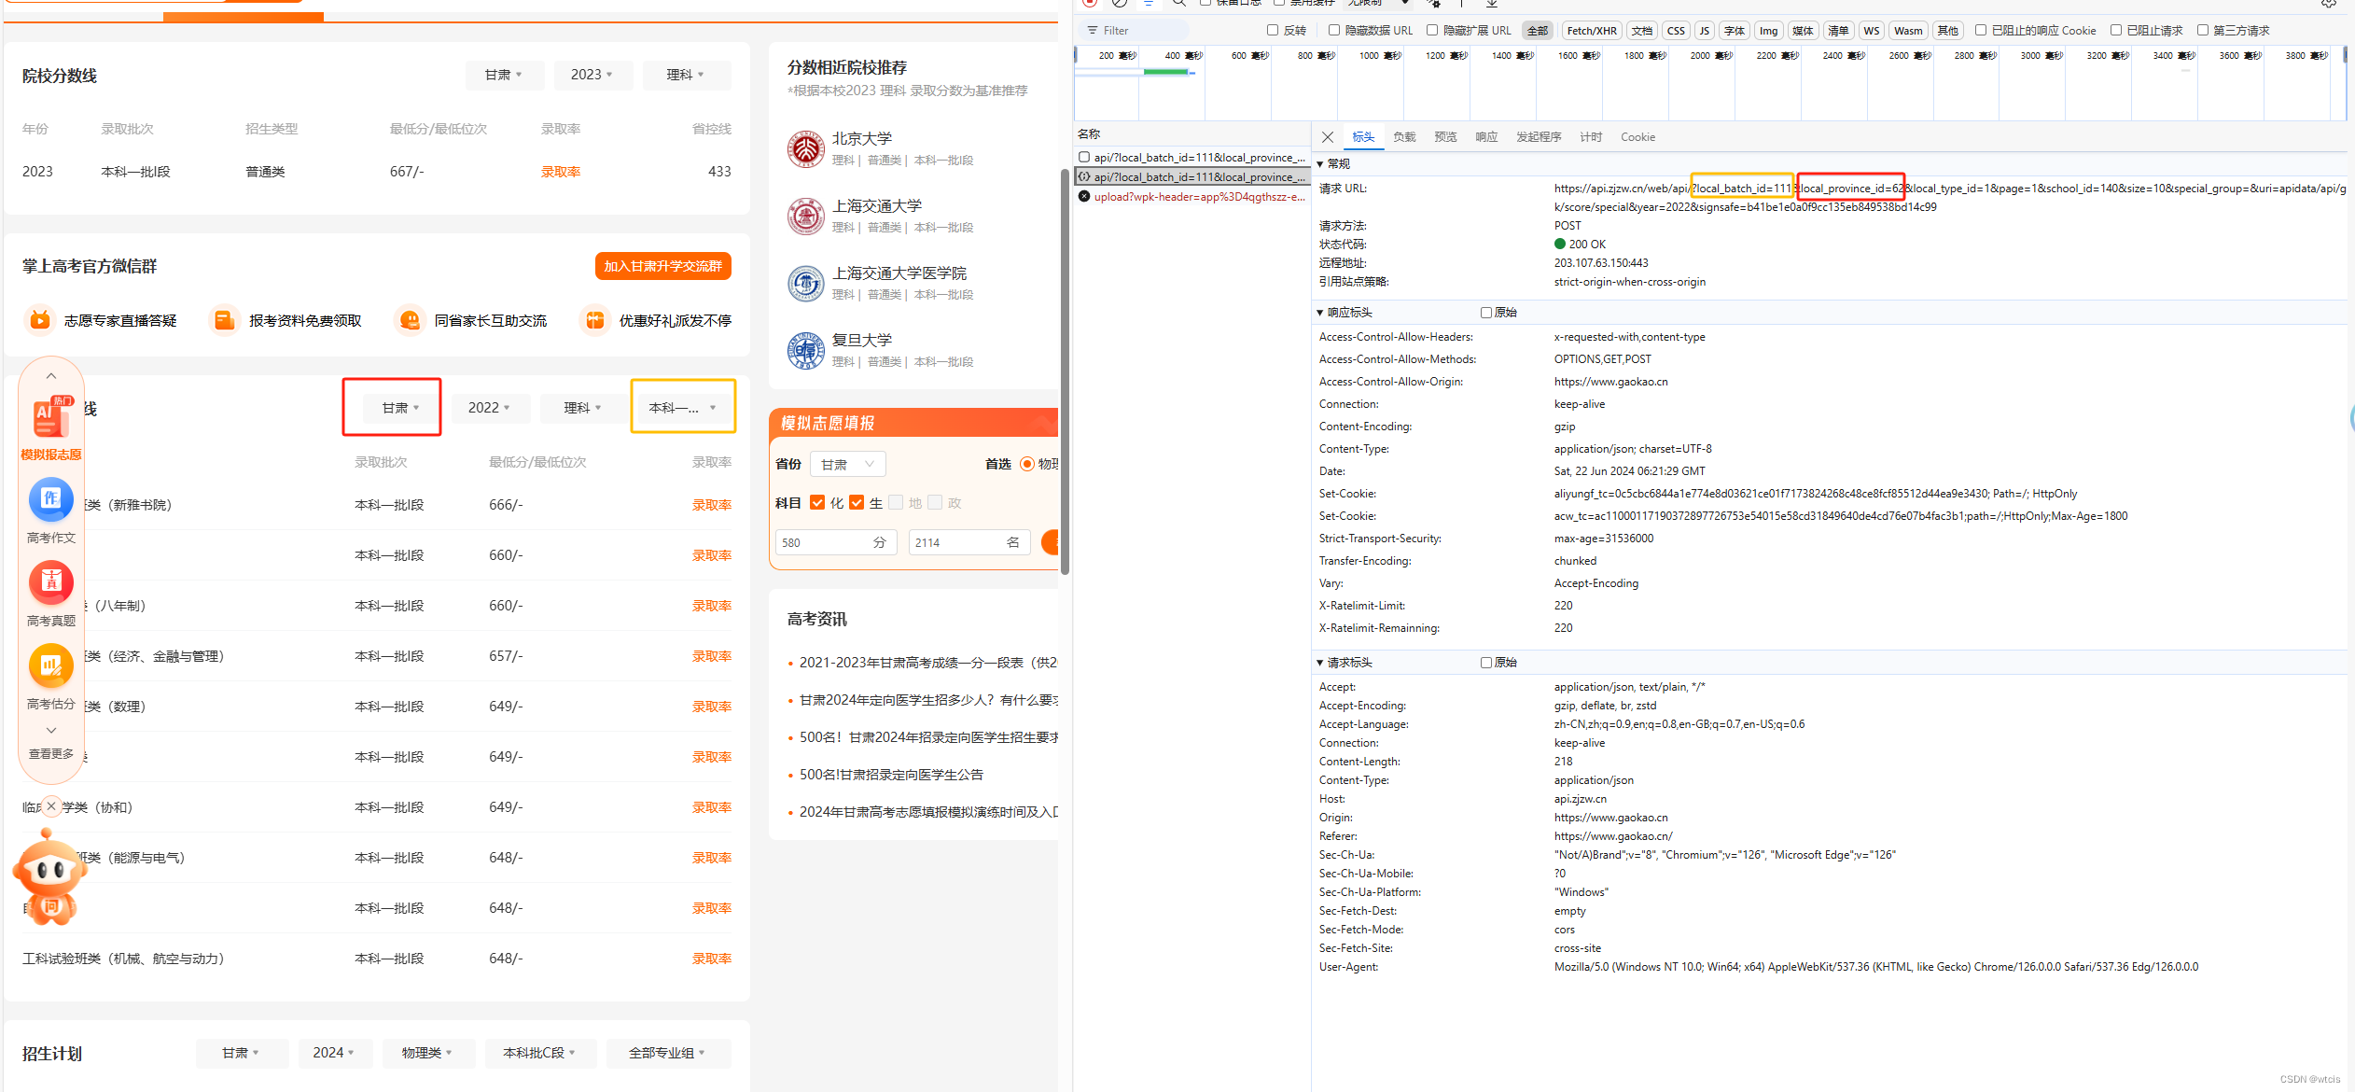The width and height of the screenshot is (2355, 1092).
Task: Click the AI 模拟报志愿 sidebar icon
Action: point(50,417)
